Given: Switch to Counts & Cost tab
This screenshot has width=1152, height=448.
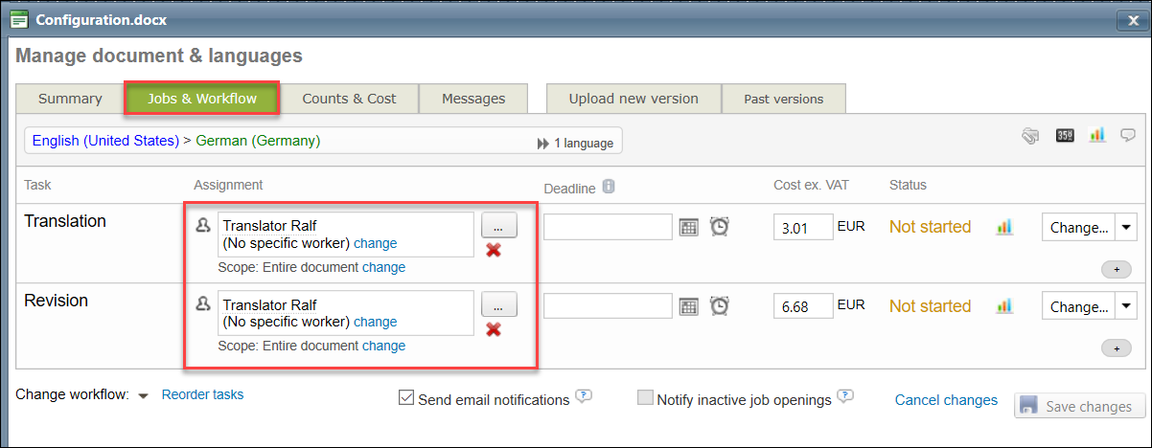Looking at the screenshot, I should click(x=349, y=99).
